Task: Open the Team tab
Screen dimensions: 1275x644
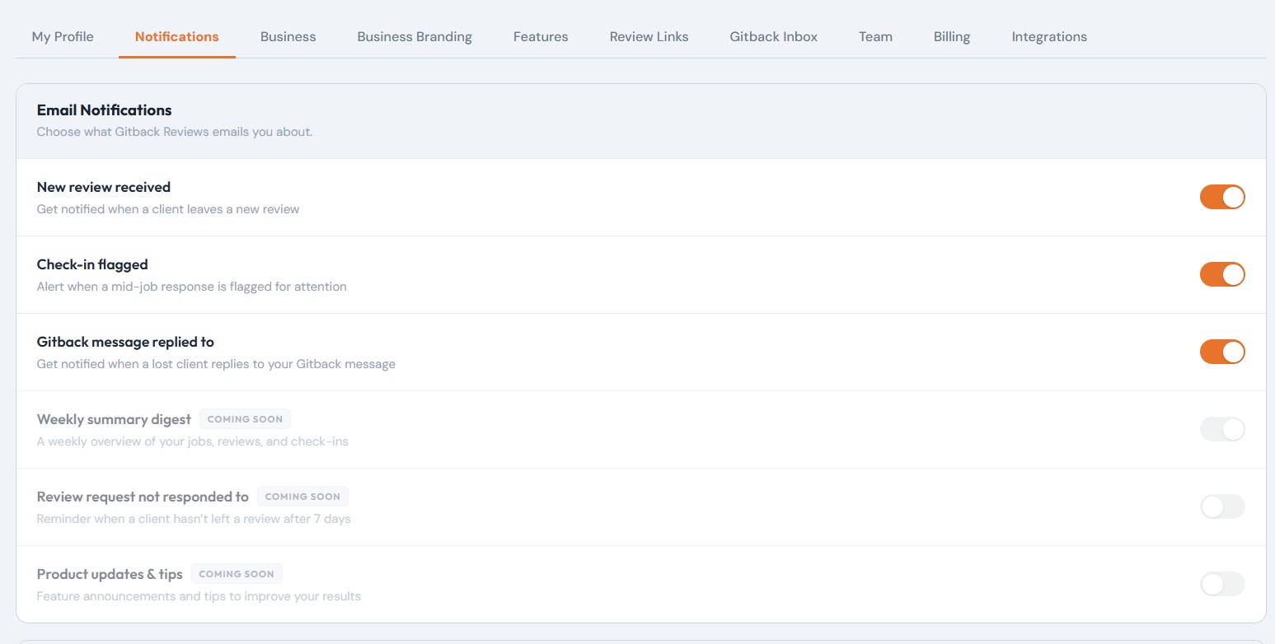Action: [x=875, y=36]
